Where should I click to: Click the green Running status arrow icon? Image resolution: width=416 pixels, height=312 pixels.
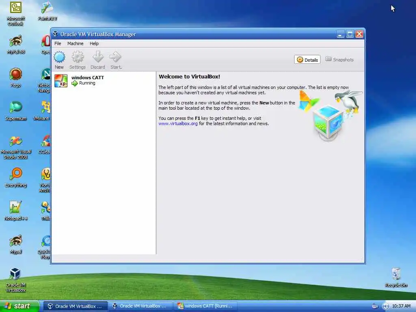[x=75, y=83]
